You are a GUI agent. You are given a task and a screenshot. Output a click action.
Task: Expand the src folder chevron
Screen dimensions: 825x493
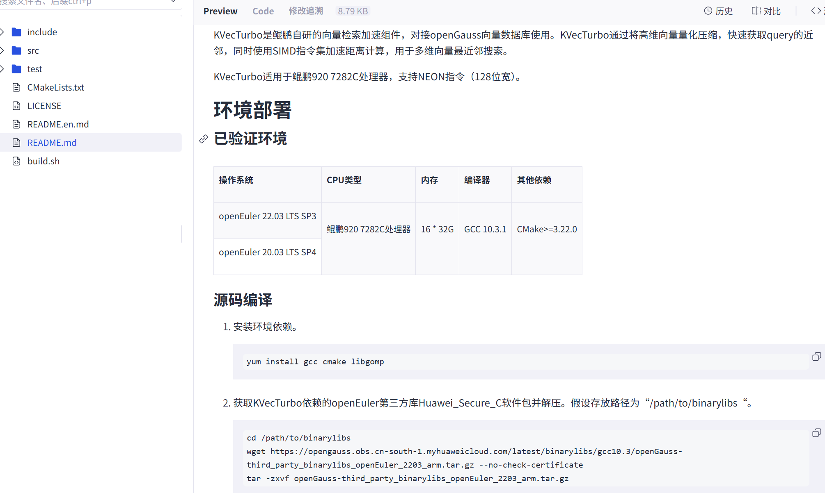coord(2,50)
